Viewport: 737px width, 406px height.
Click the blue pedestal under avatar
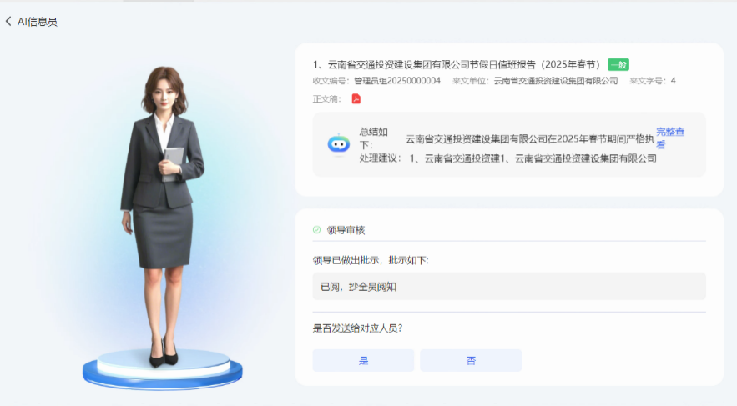[x=163, y=371]
